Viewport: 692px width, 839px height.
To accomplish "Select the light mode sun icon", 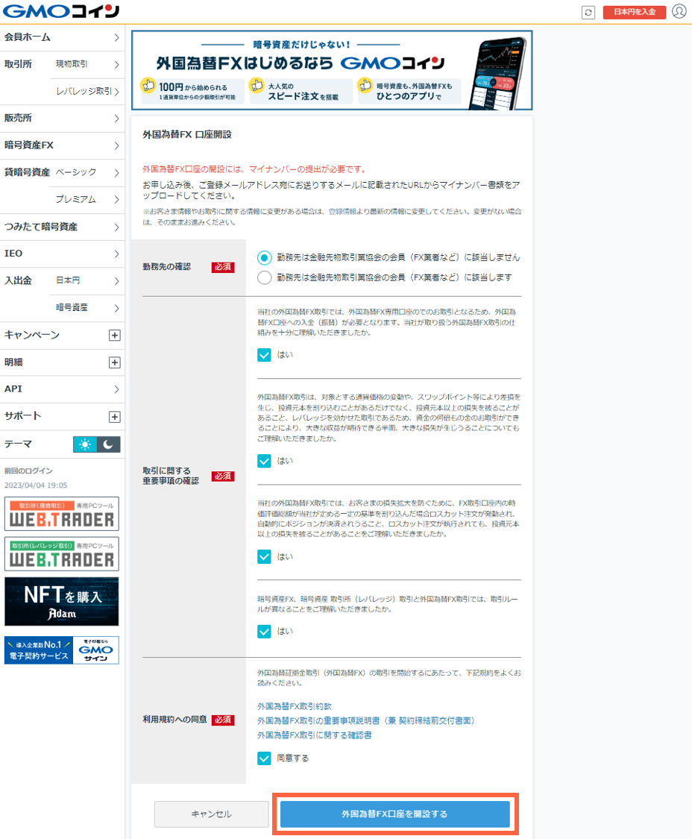I will tap(84, 443).
